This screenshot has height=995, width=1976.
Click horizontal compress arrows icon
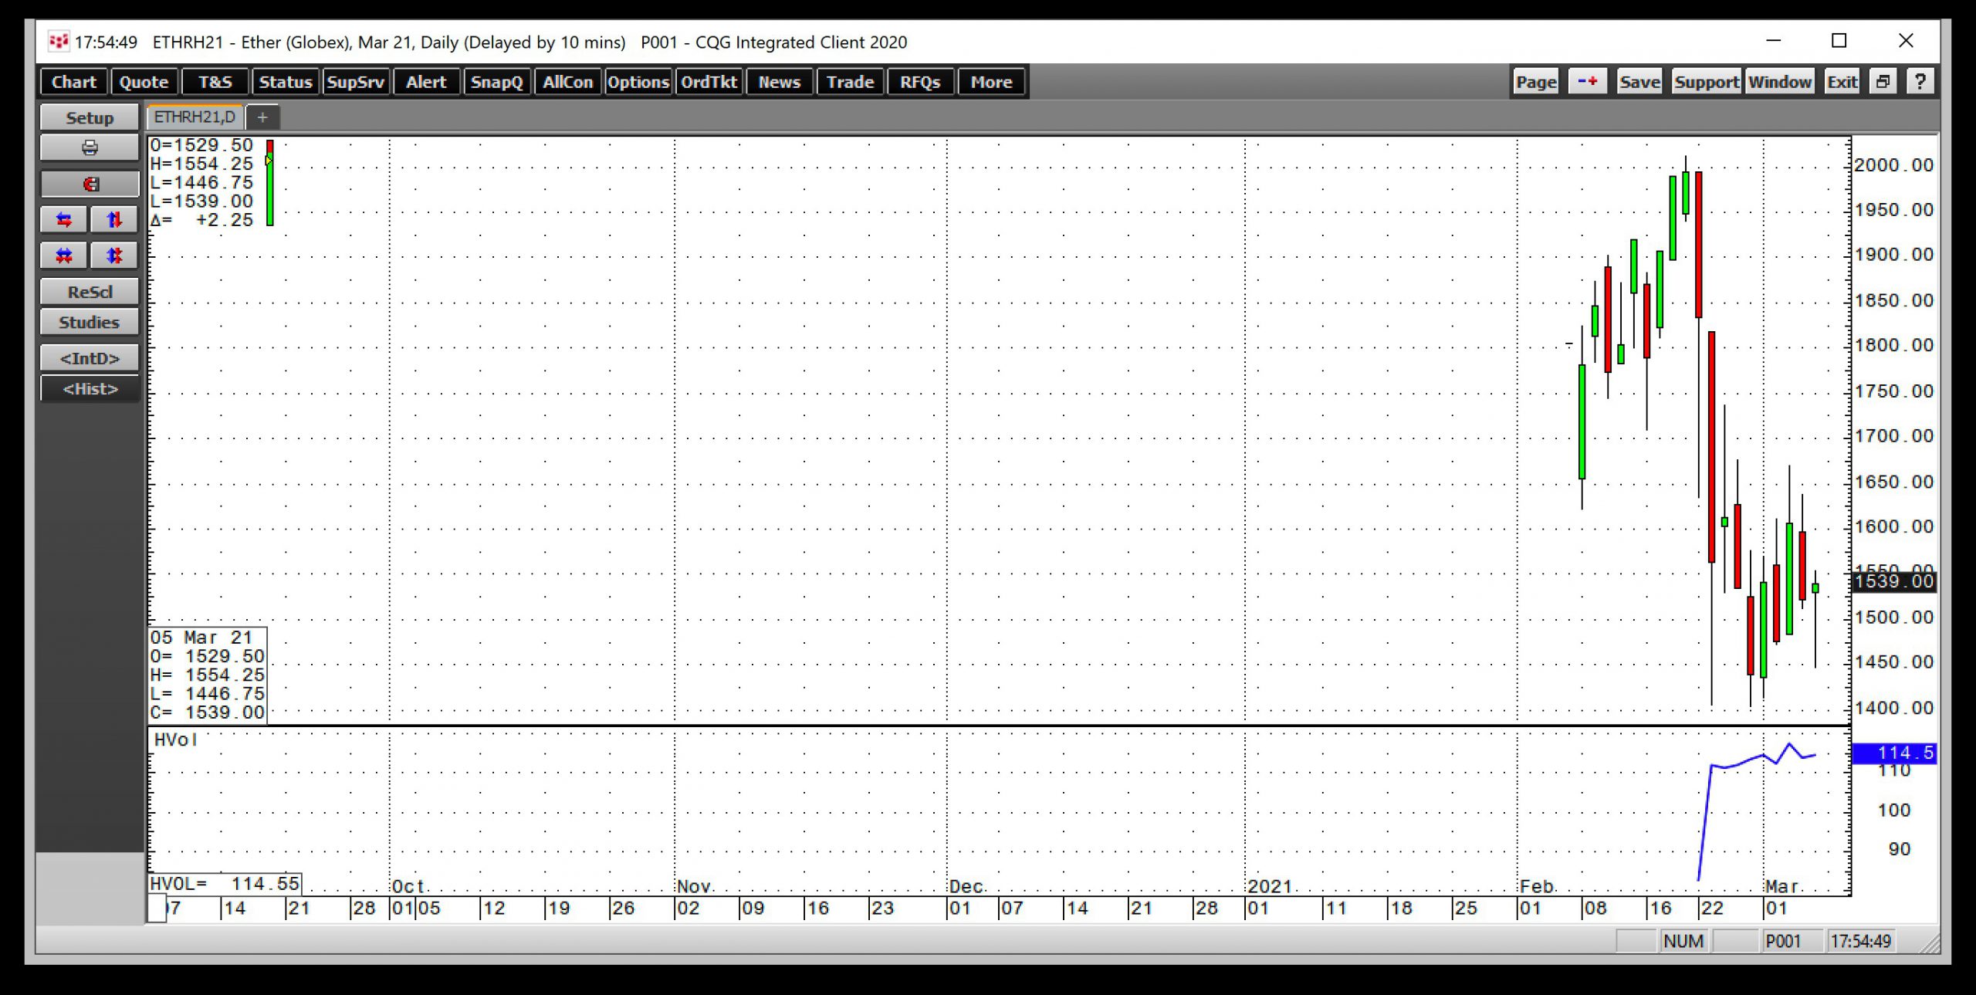(x=64, y=220)
